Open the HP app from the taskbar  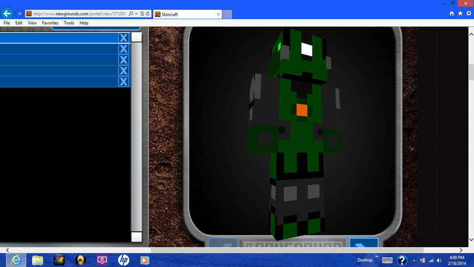pyautogui.click(x=123, y=260)
